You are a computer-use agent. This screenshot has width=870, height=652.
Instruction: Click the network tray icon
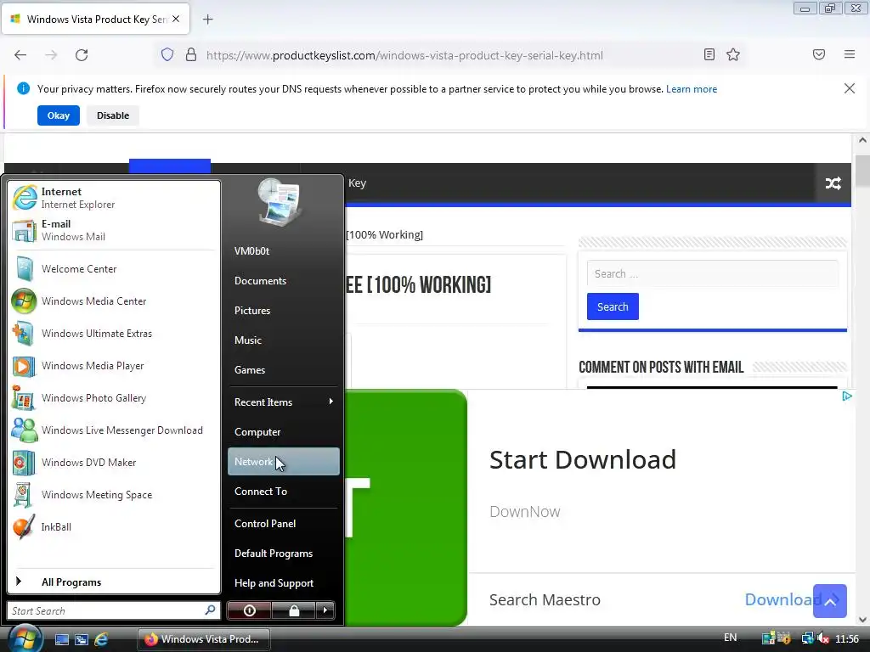coord(808,638)
